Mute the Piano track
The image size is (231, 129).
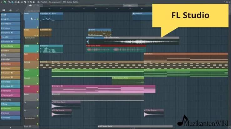(38, 75)
